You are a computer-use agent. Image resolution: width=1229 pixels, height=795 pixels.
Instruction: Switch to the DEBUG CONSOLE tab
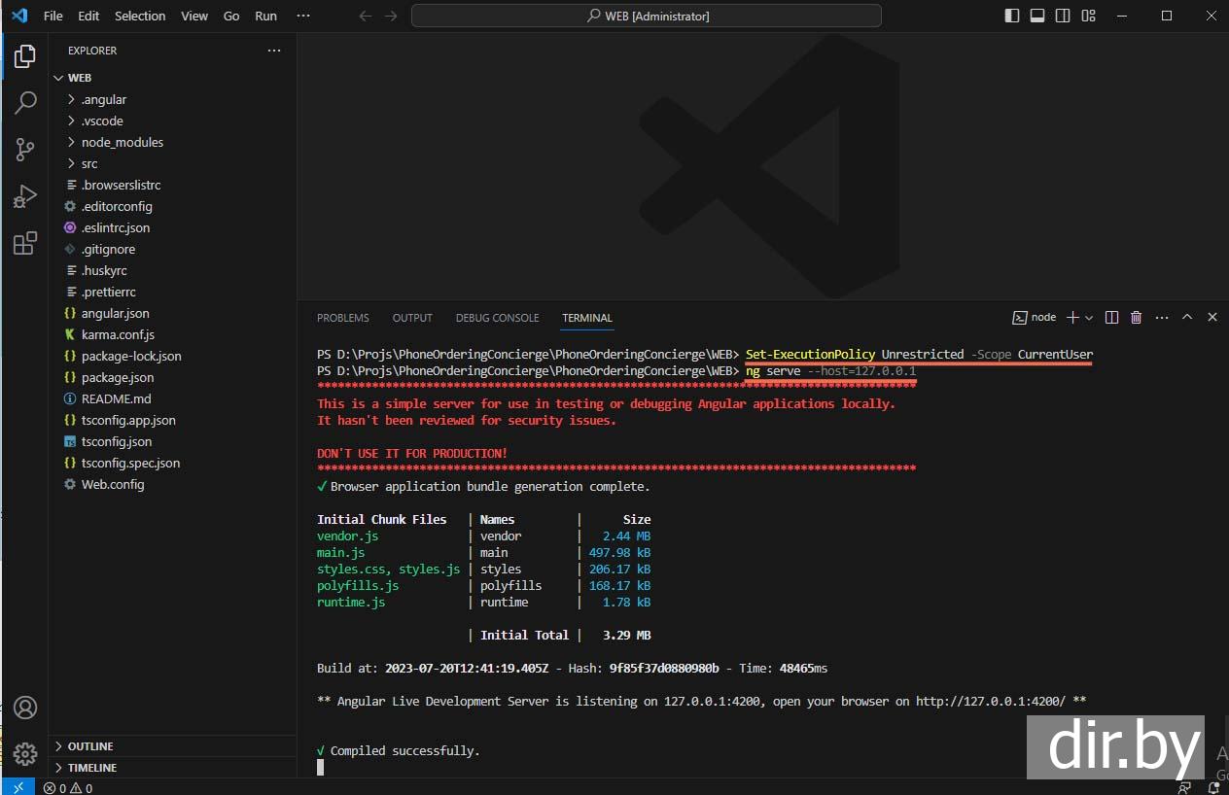click(497, 318)
